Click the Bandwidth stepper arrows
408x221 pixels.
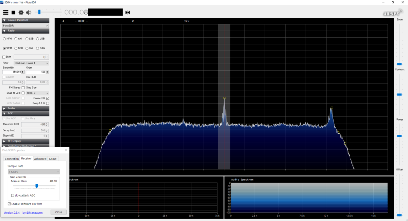(x=23, y=72)
